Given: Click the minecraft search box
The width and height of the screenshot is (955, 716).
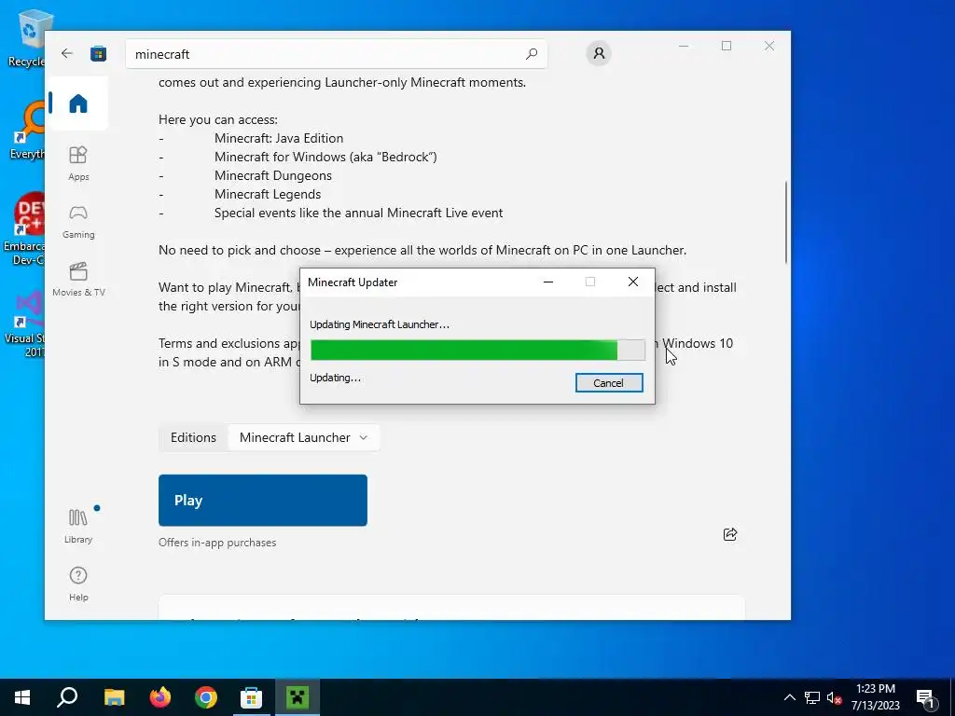Looking at the screenshot, I should click(x=336, y=53).
